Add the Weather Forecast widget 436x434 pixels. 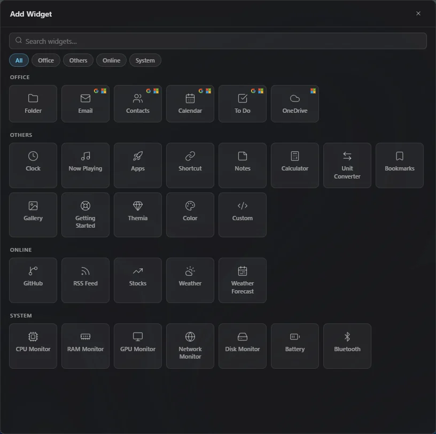click(x=243, y=280)
